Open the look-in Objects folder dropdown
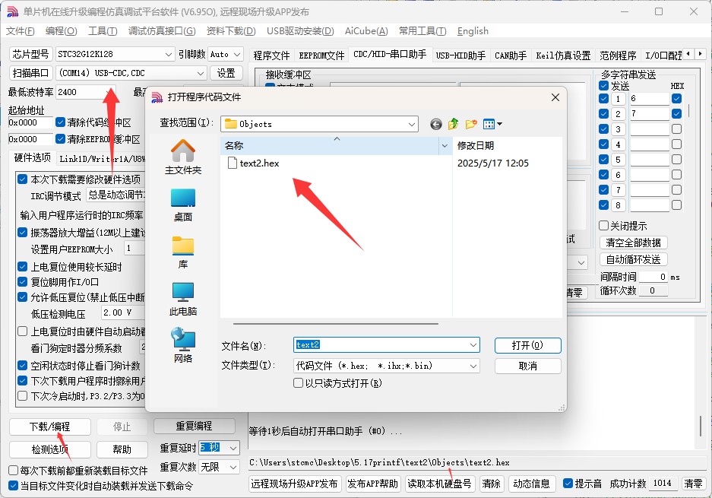The image size is (712, 498). point(412,124)
